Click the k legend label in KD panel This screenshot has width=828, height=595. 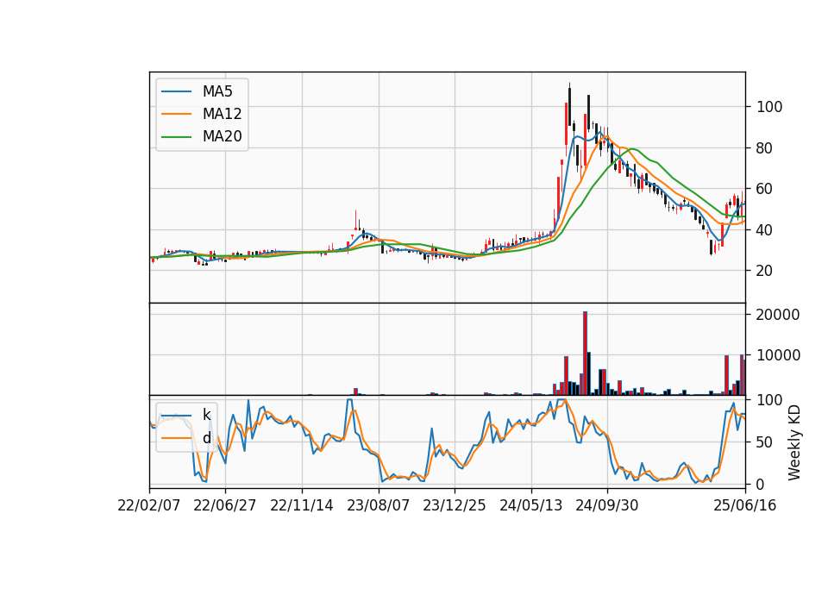(206, 415)
